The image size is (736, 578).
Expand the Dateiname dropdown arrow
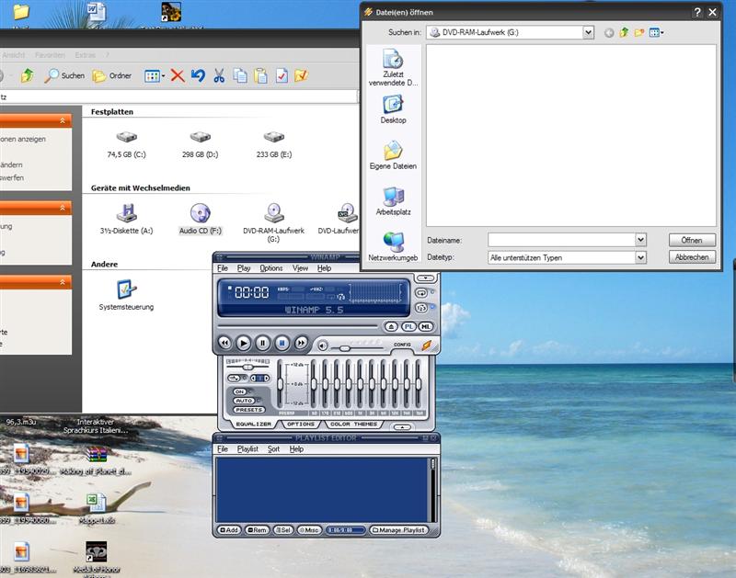[640, 240]
